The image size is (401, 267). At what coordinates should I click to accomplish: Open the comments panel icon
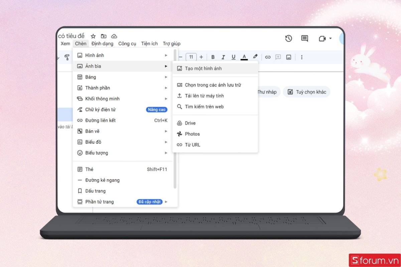304,38
